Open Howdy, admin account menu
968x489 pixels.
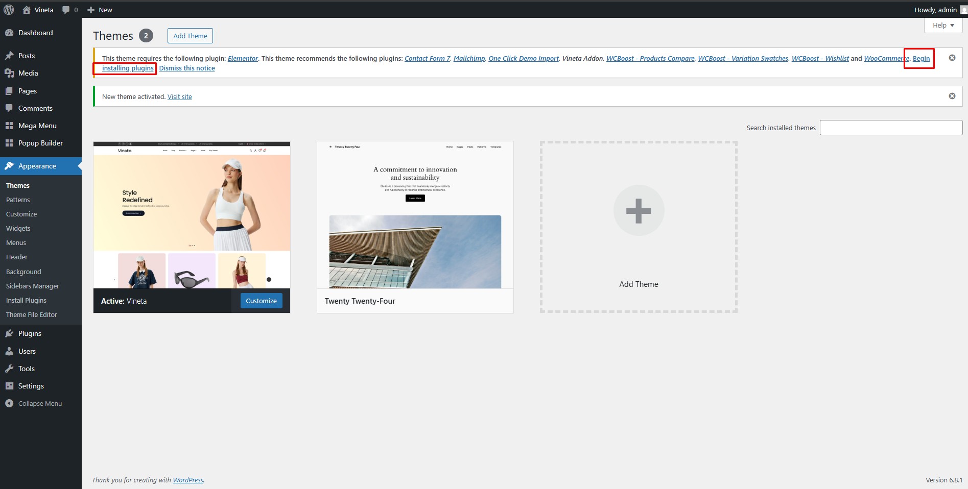[x=935, y=10]
